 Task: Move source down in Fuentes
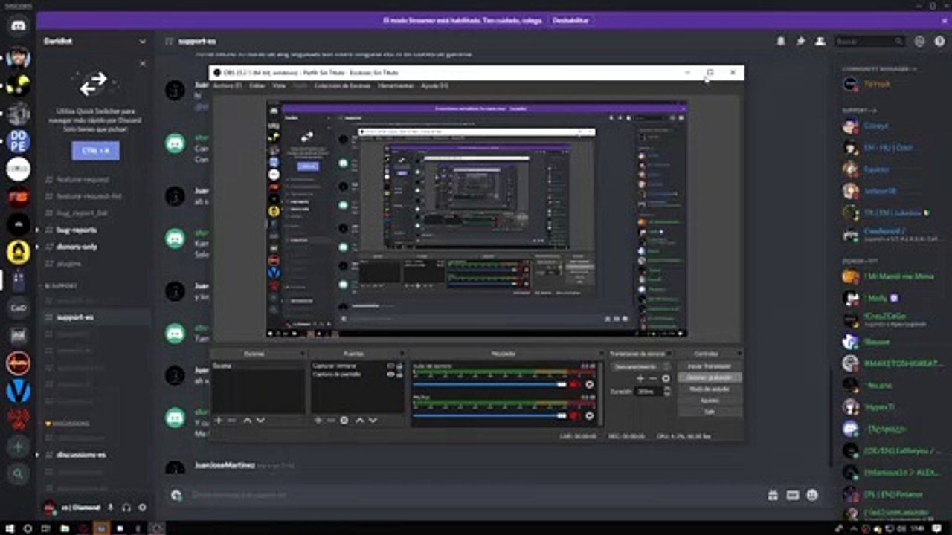[372, 421]
